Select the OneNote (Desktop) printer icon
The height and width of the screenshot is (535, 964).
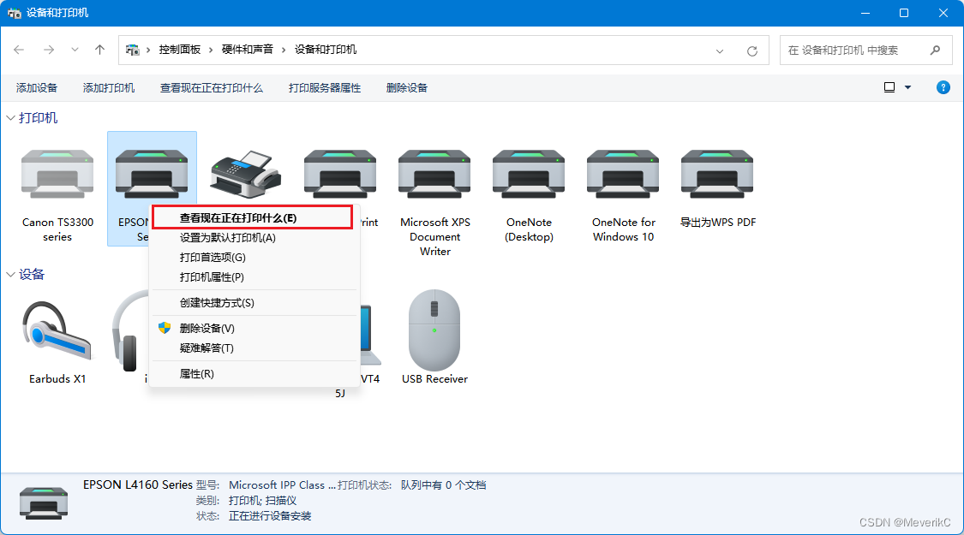[529, 175]
